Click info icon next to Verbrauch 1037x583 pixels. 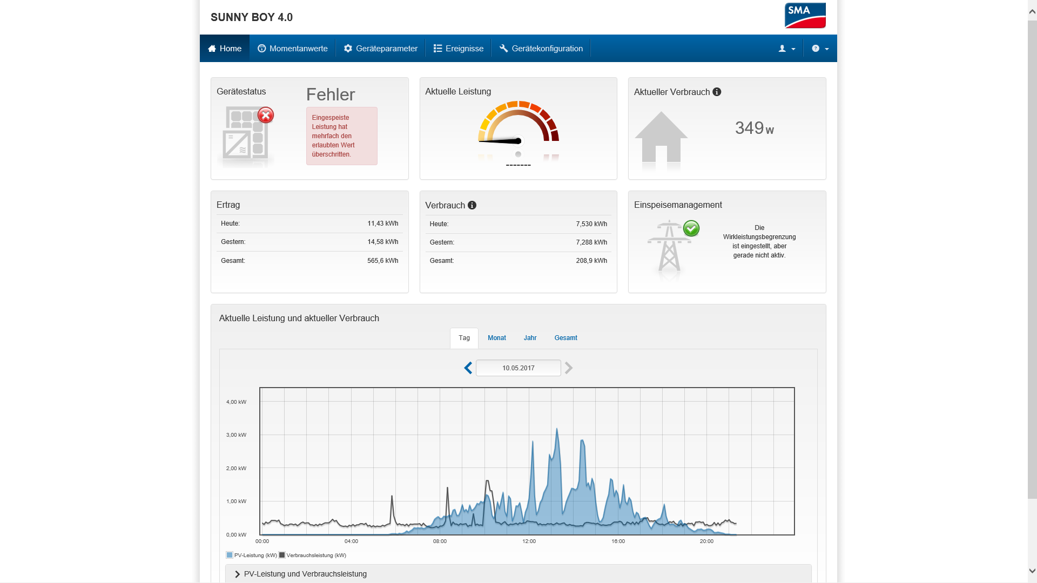[472, 205]
